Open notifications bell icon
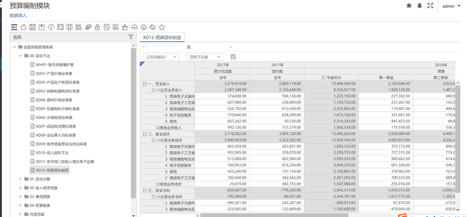 pos(420,5)
